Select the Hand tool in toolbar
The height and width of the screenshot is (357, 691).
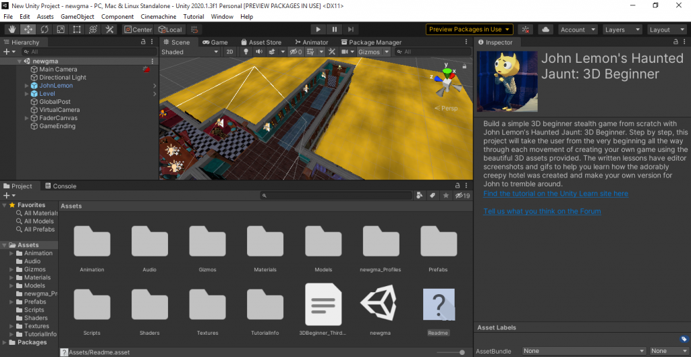coord(12,30)
